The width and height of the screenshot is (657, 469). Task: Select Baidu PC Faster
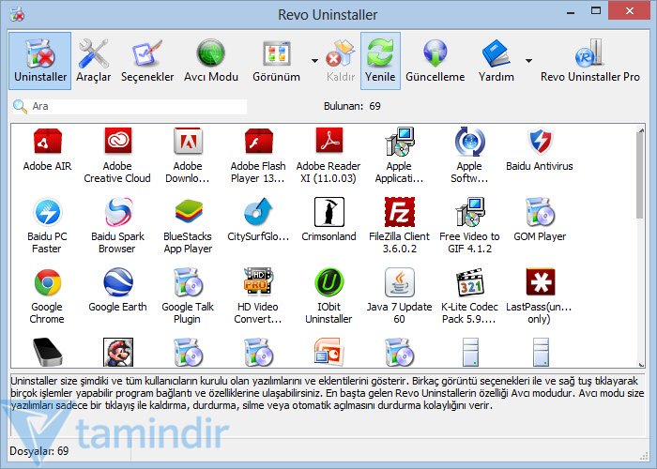coord(47,226)
